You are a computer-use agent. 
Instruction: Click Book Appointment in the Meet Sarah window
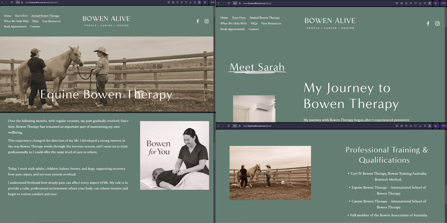click(x=232, y=29)
